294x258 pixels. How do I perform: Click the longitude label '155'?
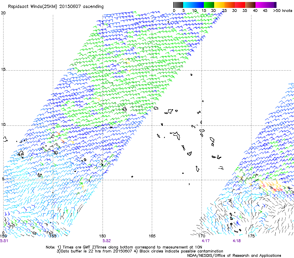click(53, 236)
